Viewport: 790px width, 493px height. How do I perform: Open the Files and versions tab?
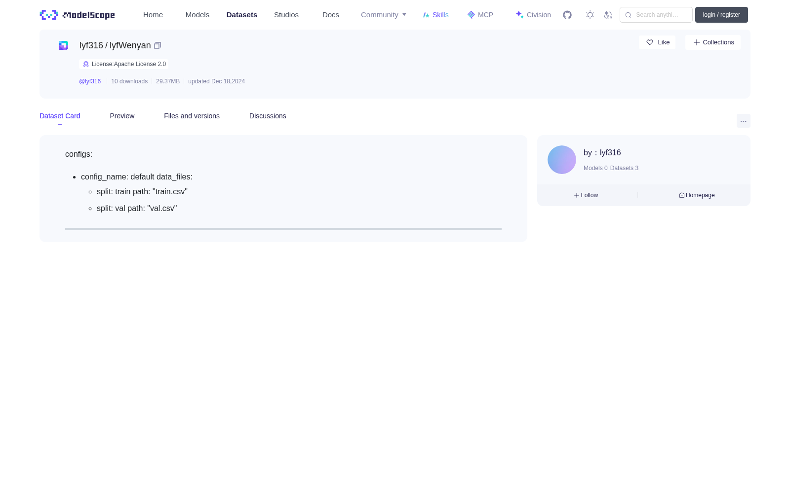[x=192, y=116]
